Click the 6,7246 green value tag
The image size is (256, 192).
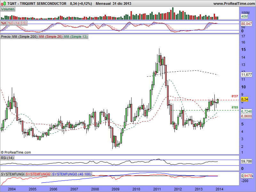pyautogui.click(x=246, y=111)
